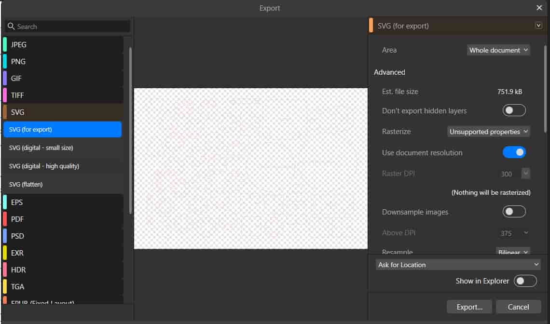Disable Use document resolution switch
Viewport: 550px width, 324px height.
pyautogui.click(x=514, y=152)
